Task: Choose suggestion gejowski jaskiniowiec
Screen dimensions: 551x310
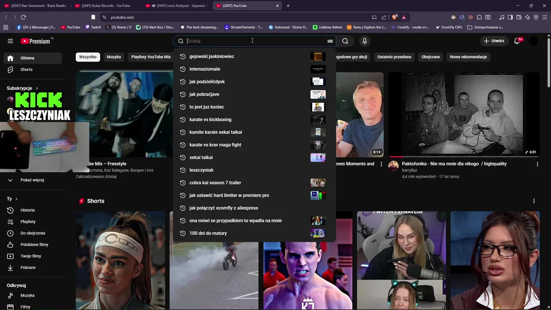Action: click(x=254, y=56)
